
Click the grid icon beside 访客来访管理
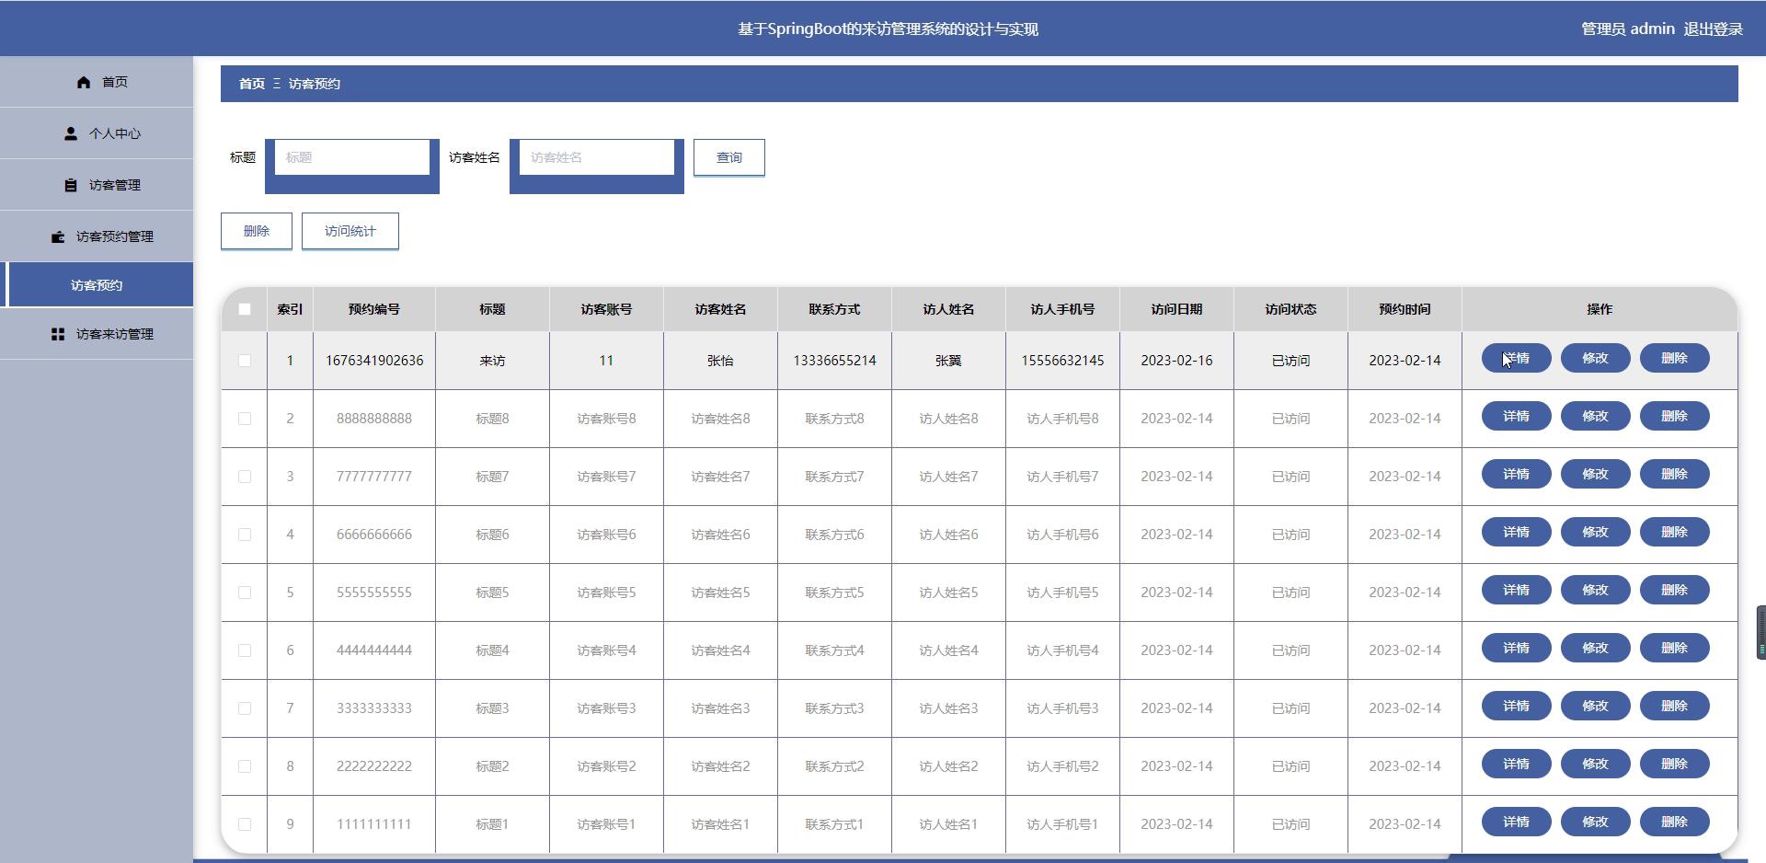tap(58, 334)
